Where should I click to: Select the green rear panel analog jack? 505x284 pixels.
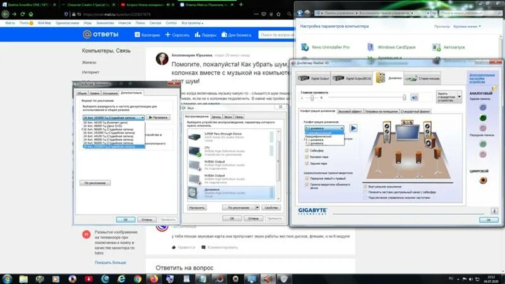tap(483, 118)
